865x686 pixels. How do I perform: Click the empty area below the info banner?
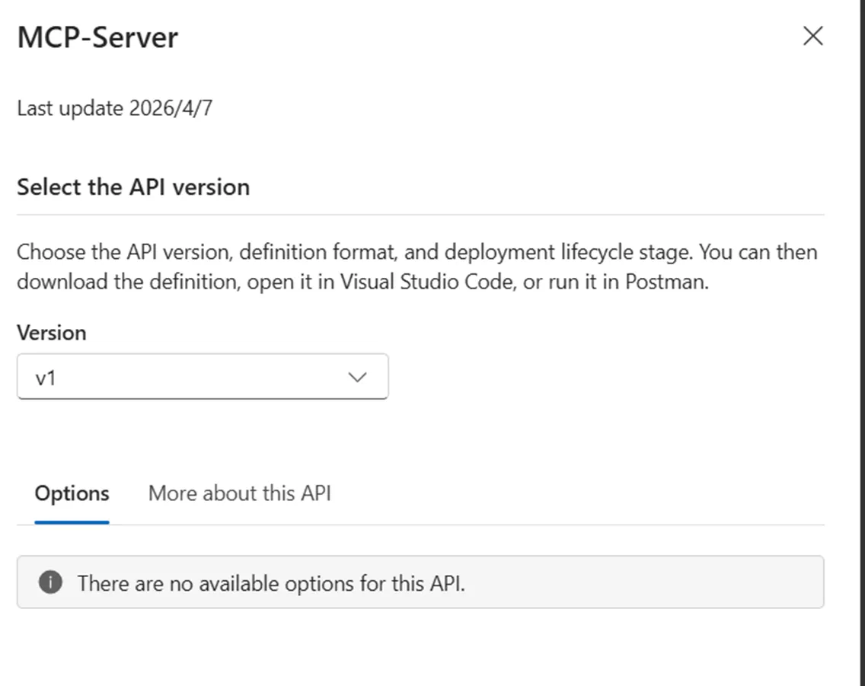coord(420,647)
